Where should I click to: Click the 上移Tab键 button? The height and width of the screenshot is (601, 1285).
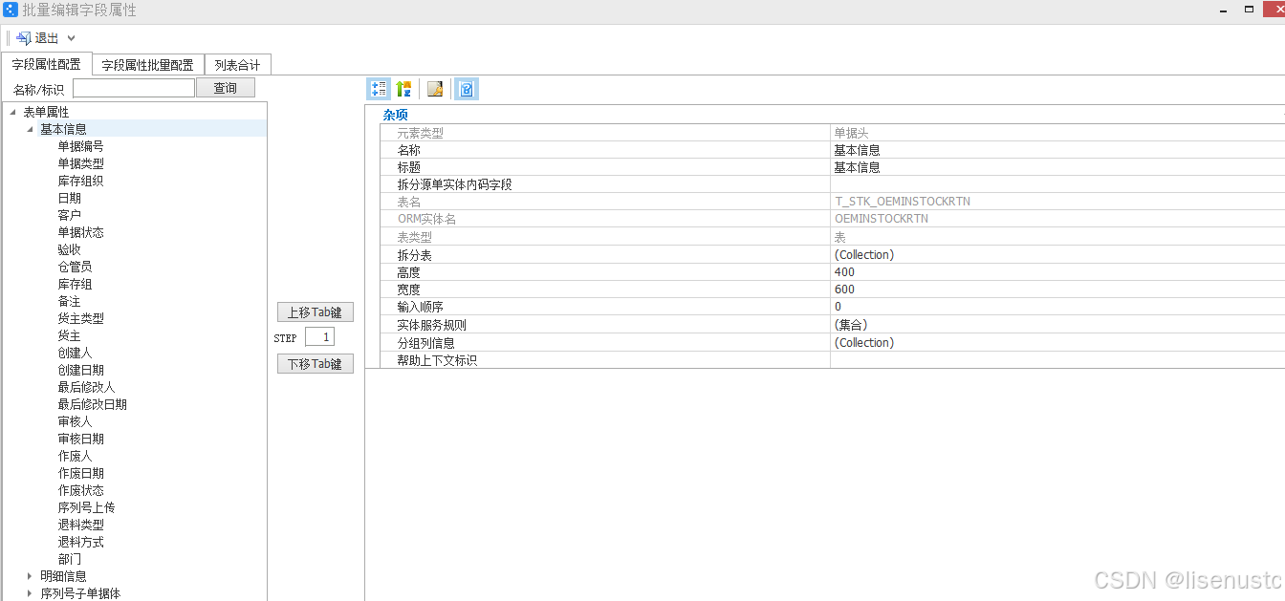point(316,312)
